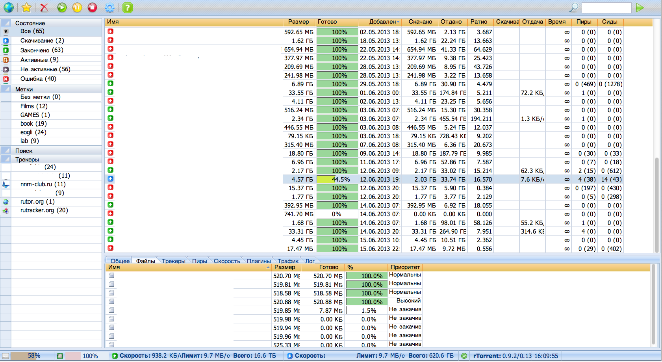
Task: Click the red status icon of the 592.65 МБ torrent
Action: click(111, 32)
